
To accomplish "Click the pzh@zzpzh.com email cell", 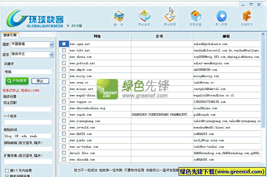I will [227, 115].
